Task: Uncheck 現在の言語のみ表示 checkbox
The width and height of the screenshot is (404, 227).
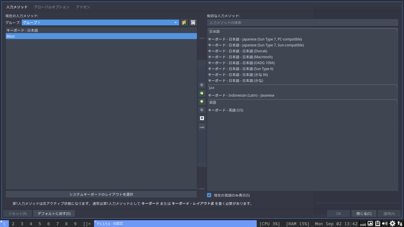Action: pyautogui.click(x=209, y=195)
